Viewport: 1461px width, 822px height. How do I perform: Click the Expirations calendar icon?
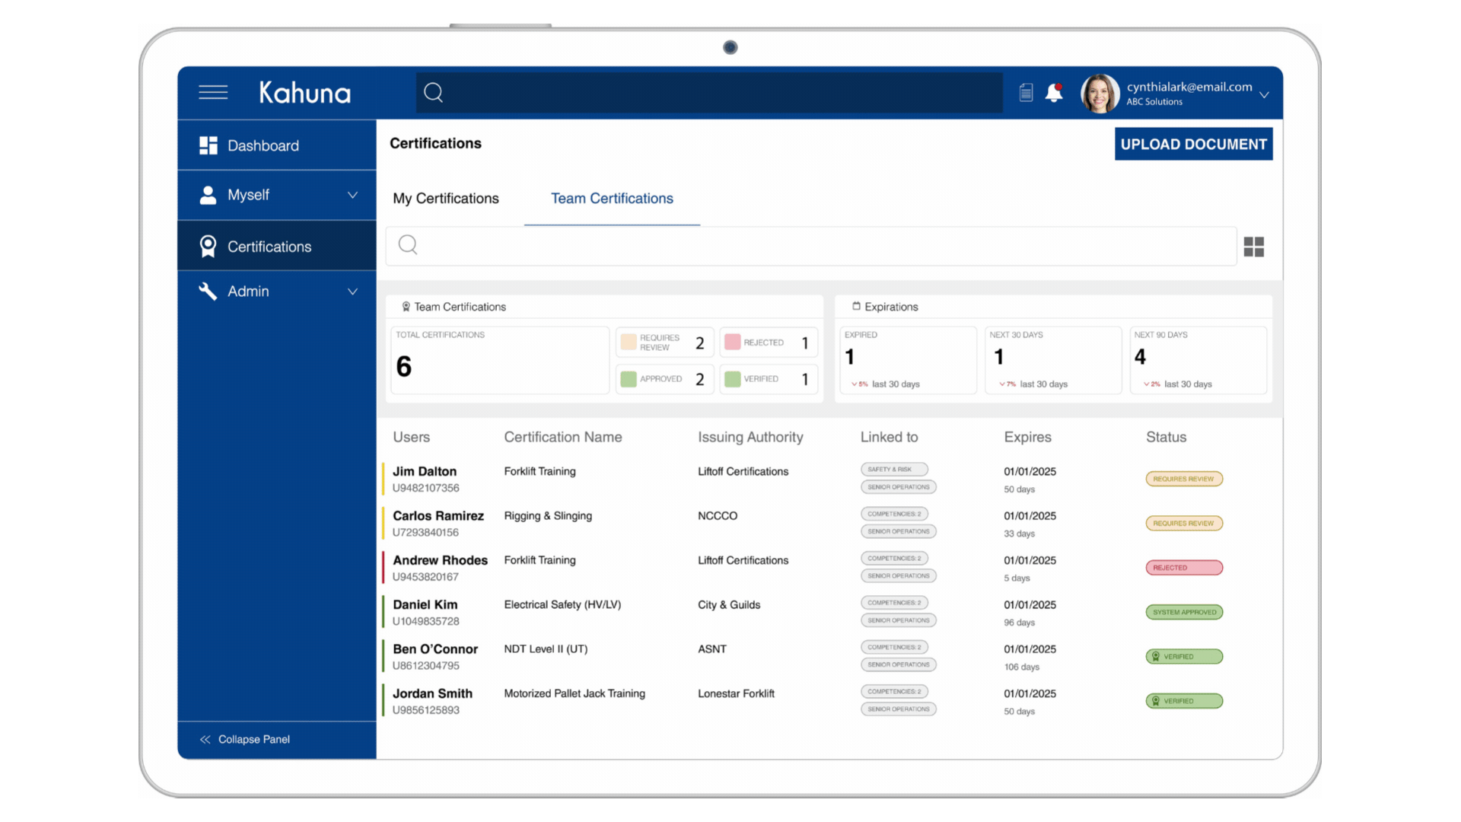[856, 306]
